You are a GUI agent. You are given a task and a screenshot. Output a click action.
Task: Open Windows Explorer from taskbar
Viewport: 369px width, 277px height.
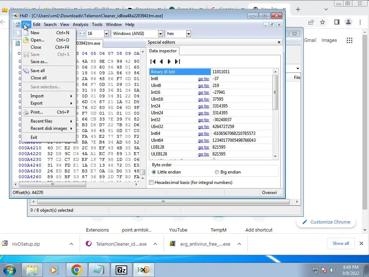pyautogui.click(x=32, y=270)
